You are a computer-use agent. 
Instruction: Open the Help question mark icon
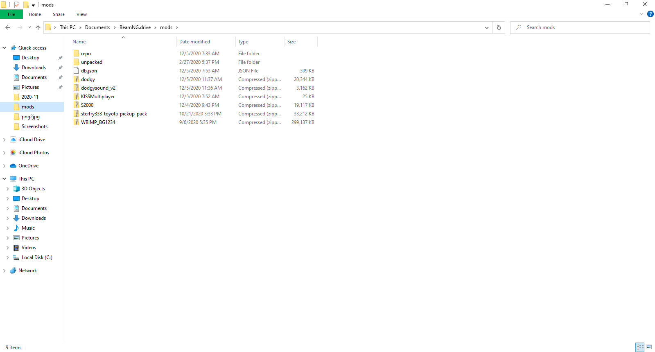pyautogui.click(x=650, y=14)
